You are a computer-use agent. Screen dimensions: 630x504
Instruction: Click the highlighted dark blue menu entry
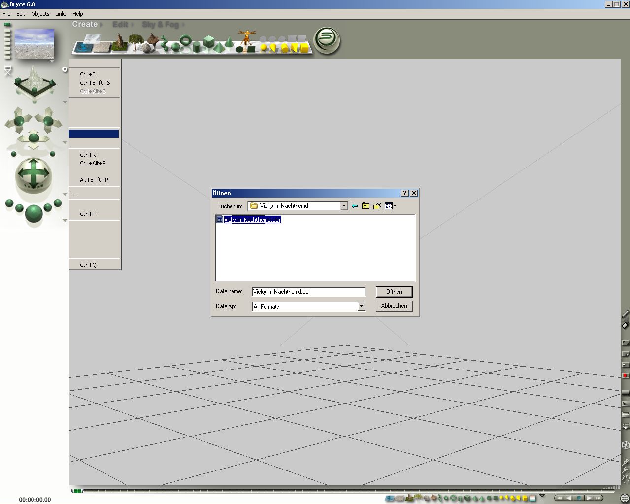click(x=94, y=134)
